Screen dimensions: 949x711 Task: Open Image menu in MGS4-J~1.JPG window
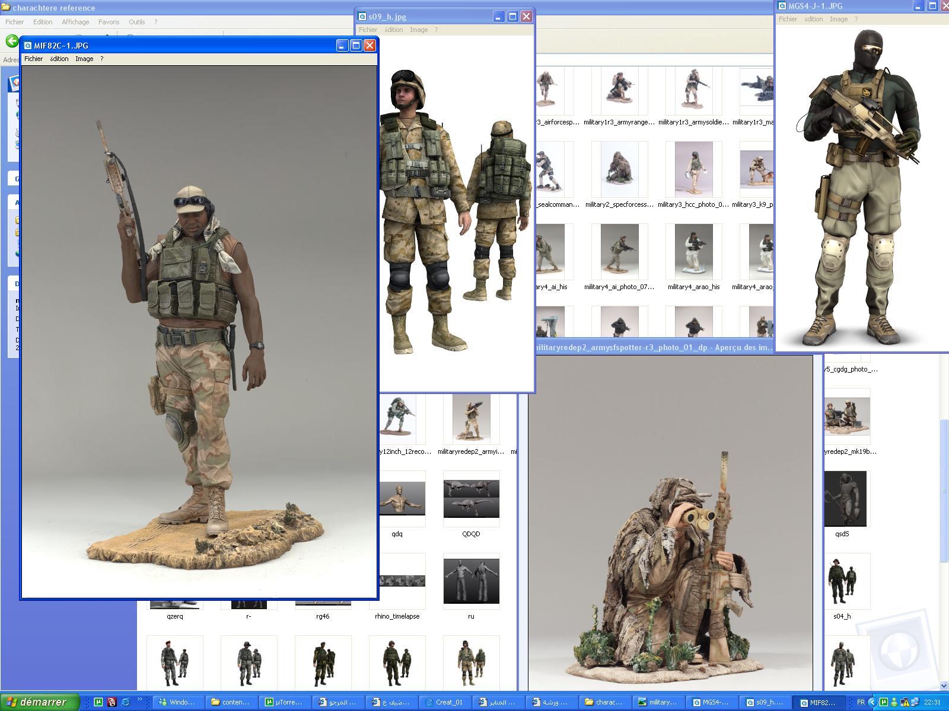click(x=839, y=19)
